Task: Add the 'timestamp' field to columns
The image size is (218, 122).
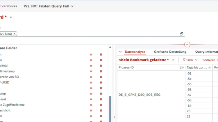Action: coord(101,71)
